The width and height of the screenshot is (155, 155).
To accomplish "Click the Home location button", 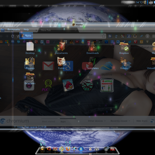I will (x=26, y=36).
